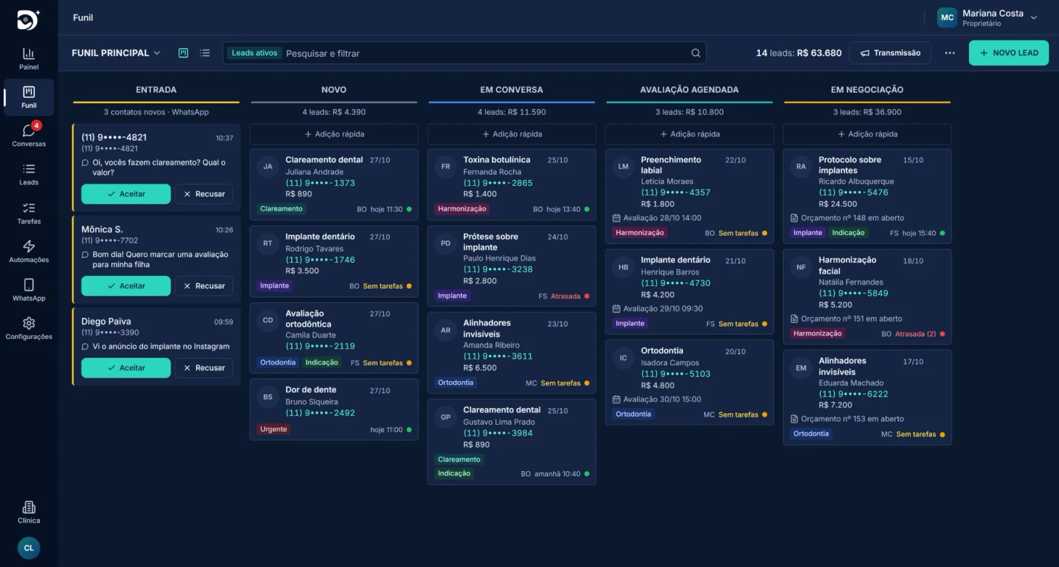Open WhatsApp section in sidebar
The image size is (1059, 567).
click(x=28, y=290)
